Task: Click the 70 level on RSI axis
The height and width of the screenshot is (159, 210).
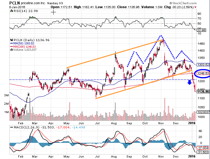Action: [x=199, y=19]
